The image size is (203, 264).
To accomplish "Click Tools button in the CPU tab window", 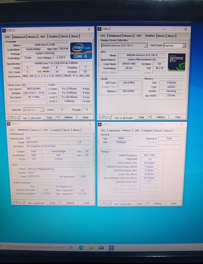I will click(x=49, y=117).
